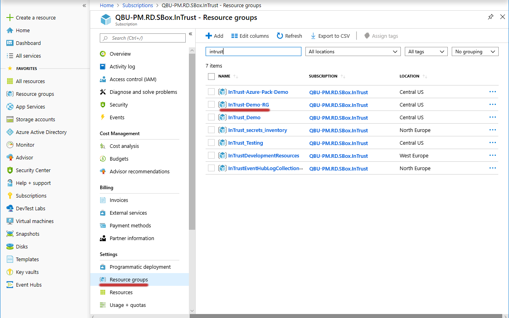The width and height of the screenshot is (509, 318).
Task: Open the No grouping dropdown
Action: [475, 52]
